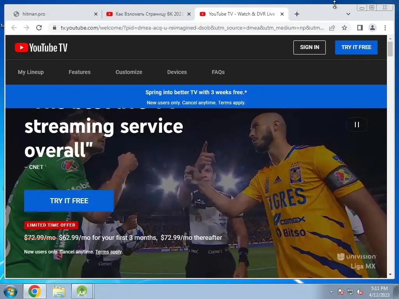The image size is (399, 299).
Task: Close the hitman.pro tab
Action: click(x=96, y=14)
